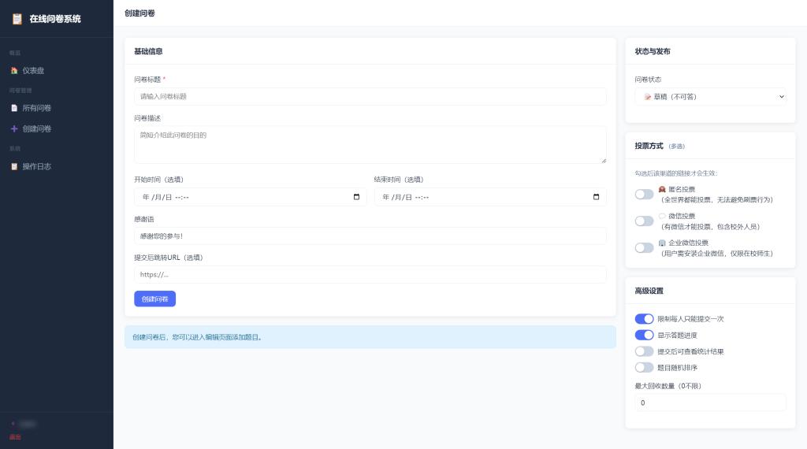Click the 最大回收数量 number field

point(710,403)
